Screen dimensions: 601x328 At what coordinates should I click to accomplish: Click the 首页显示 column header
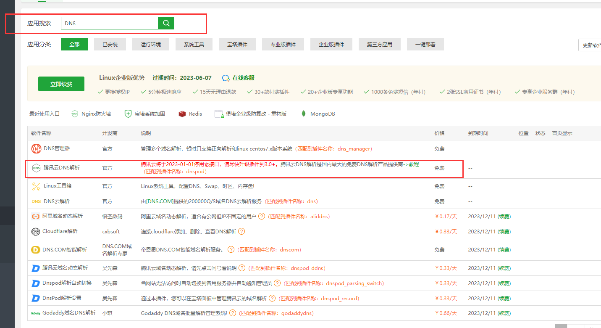[x=562, y=133]
